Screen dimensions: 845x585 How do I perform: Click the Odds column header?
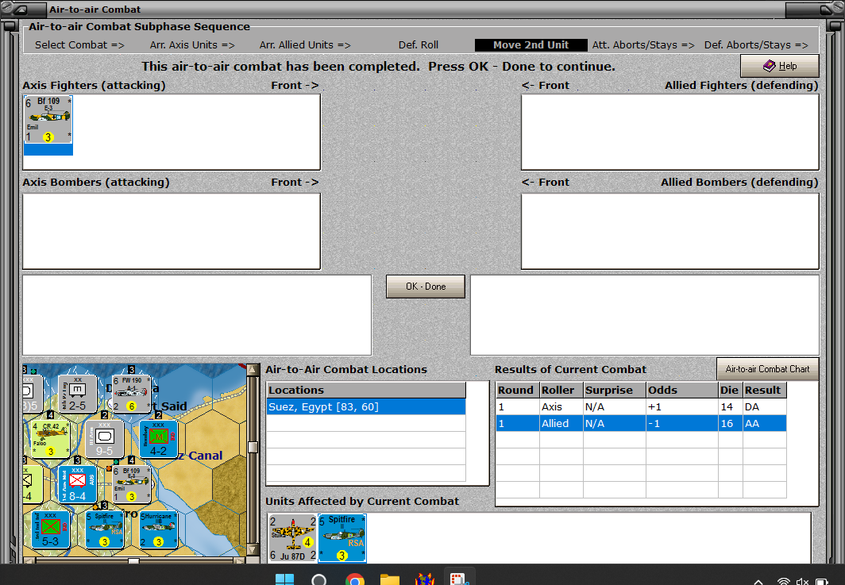(681, 390)
